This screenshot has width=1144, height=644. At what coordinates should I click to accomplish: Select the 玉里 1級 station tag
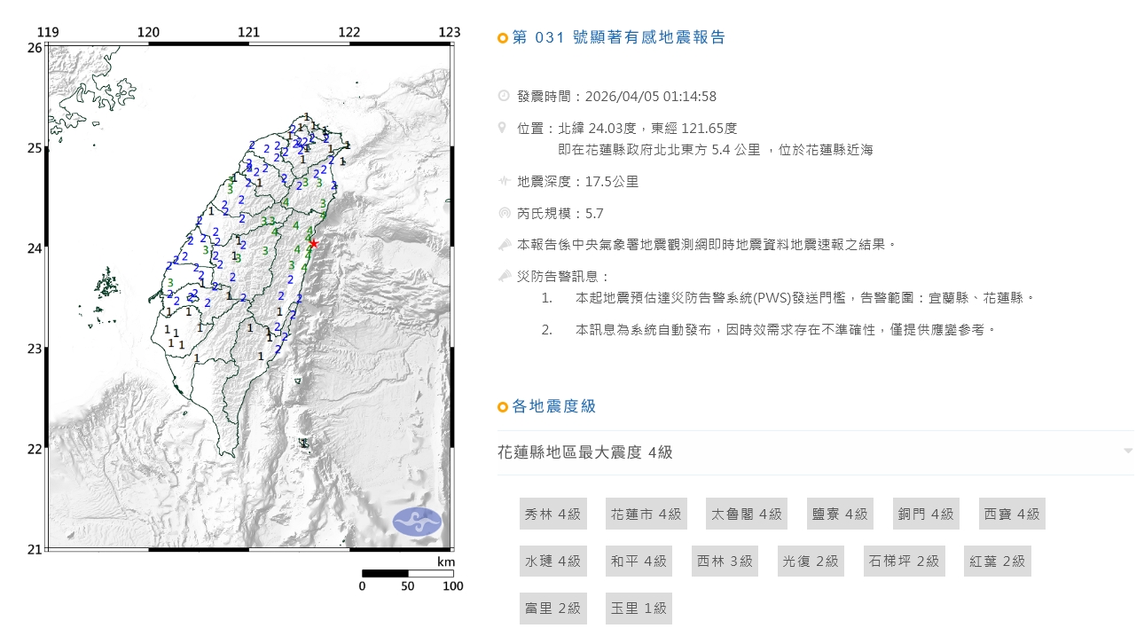638,609
